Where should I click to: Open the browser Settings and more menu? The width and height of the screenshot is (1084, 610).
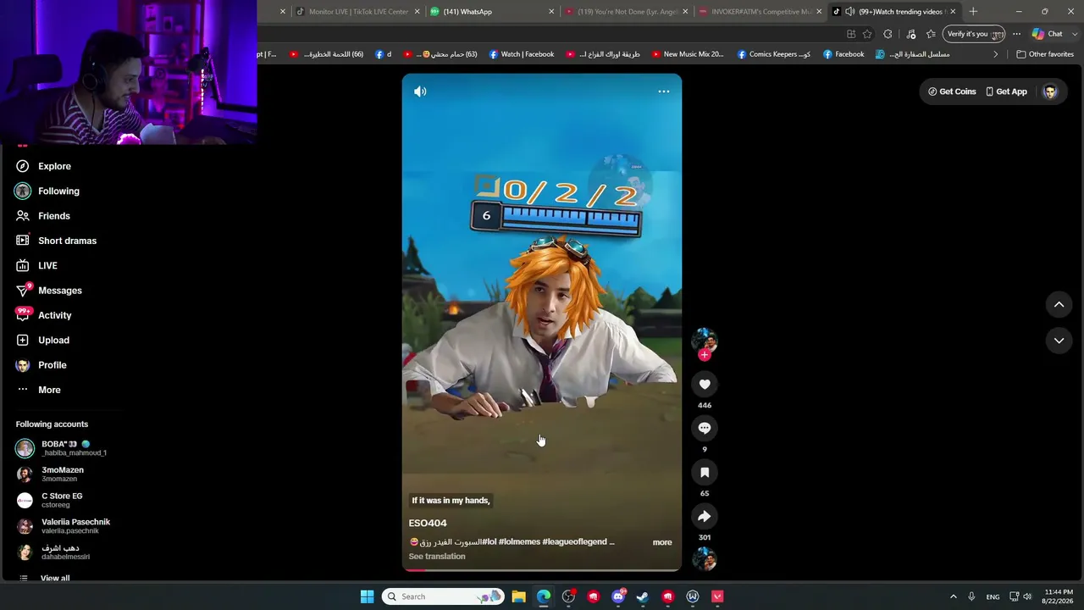tap(1016, 34)
